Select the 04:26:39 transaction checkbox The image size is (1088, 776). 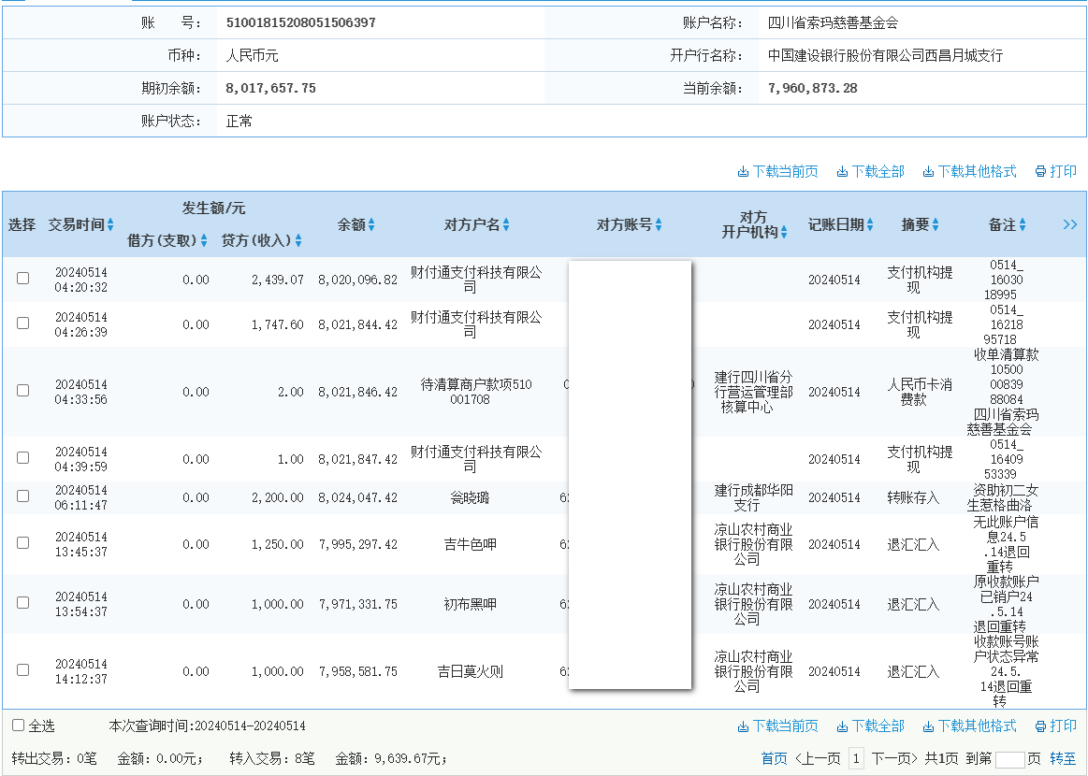coord(22,323)
